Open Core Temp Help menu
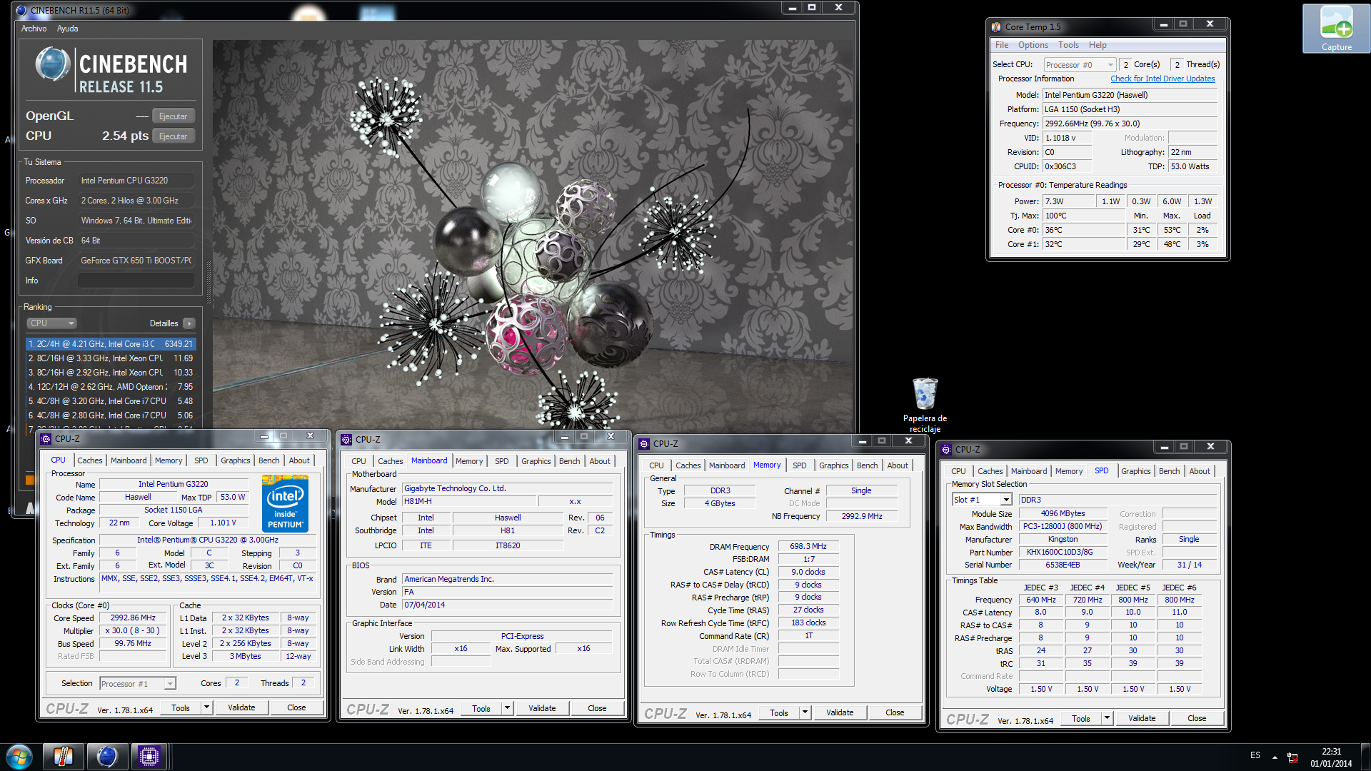Image resolution: width=1371 pixels, height=771 pixels. 1098,45
